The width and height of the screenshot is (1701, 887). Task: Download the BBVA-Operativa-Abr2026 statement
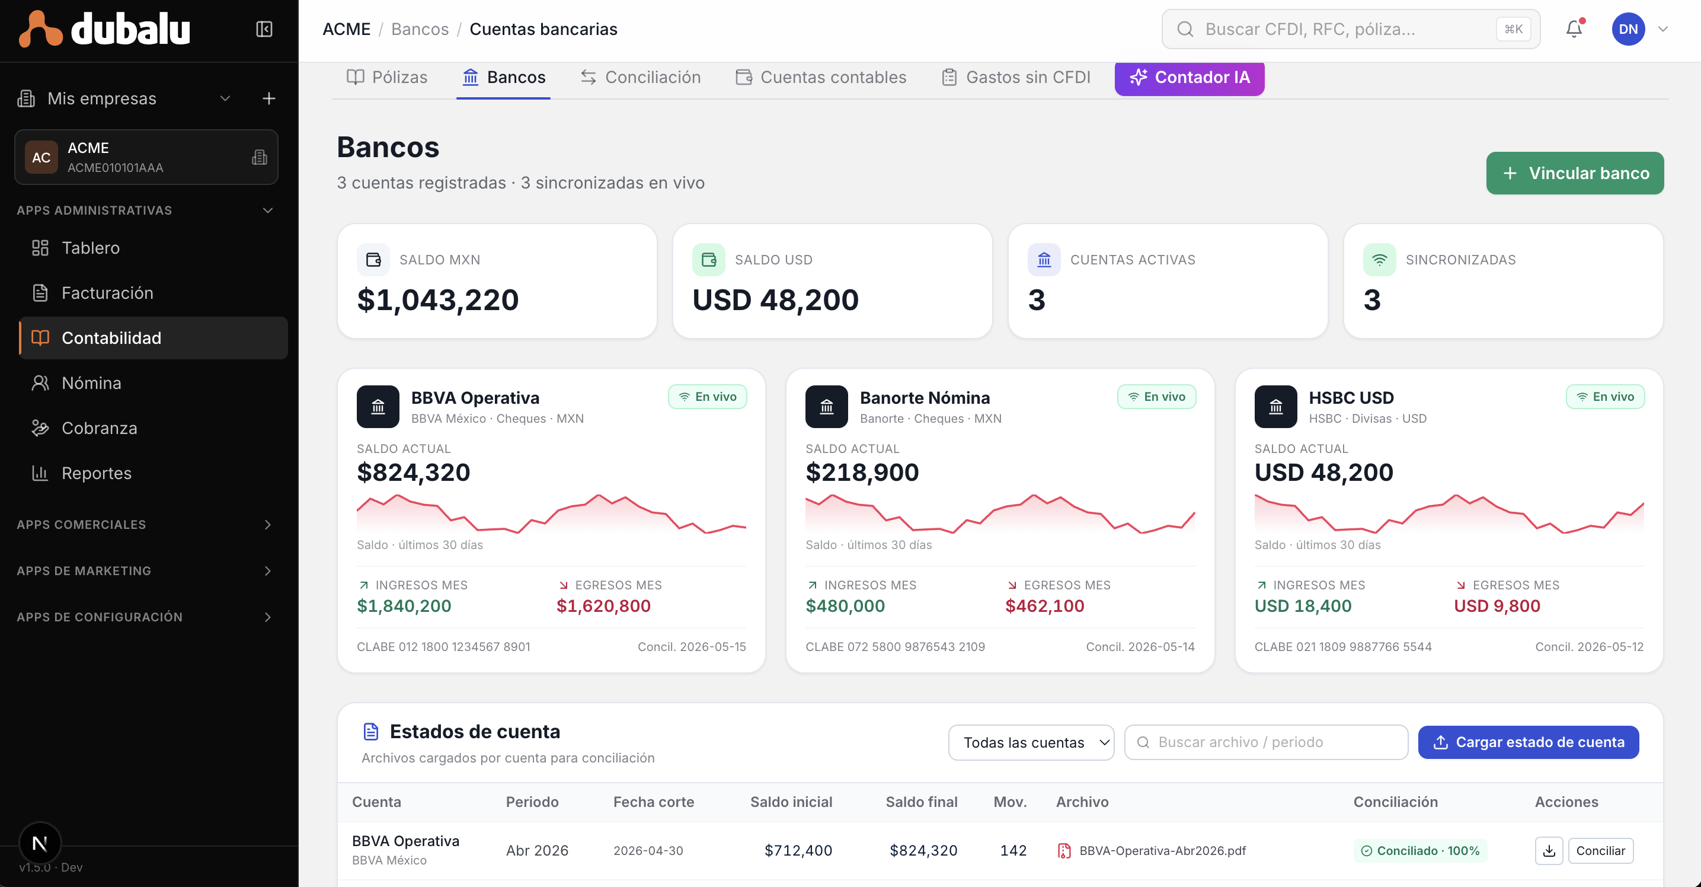click(1549, 851)
